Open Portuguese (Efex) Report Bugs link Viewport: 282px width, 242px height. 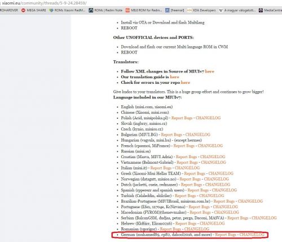(x=199, y=207)
